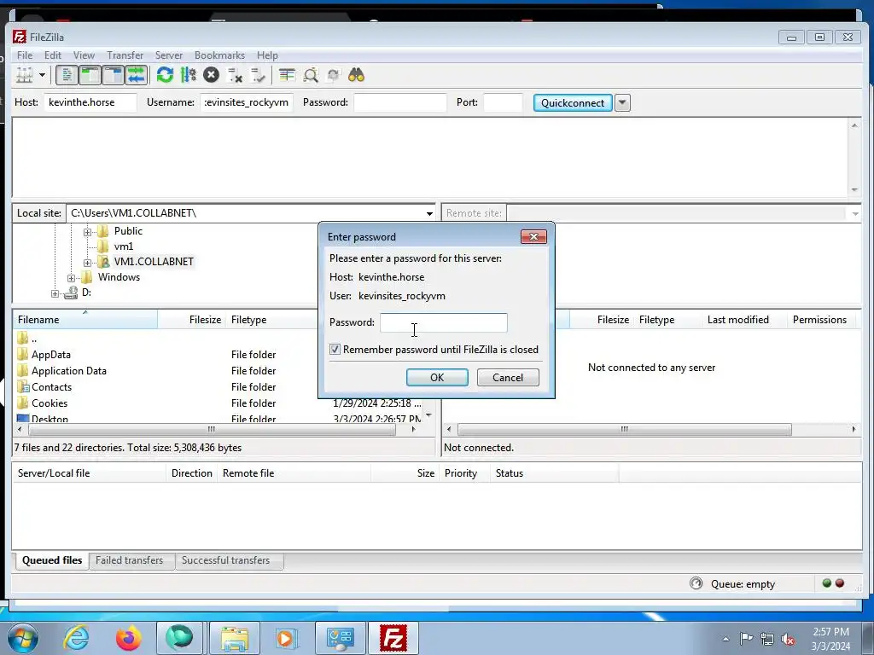Toggle transfer queue display
Image resolution: width=874 pixels, height=655 pixels.
pyautogui.click(x=136, y=75)
